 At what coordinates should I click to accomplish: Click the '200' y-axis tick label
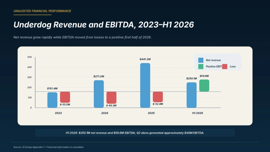click(x=30, y=87)
